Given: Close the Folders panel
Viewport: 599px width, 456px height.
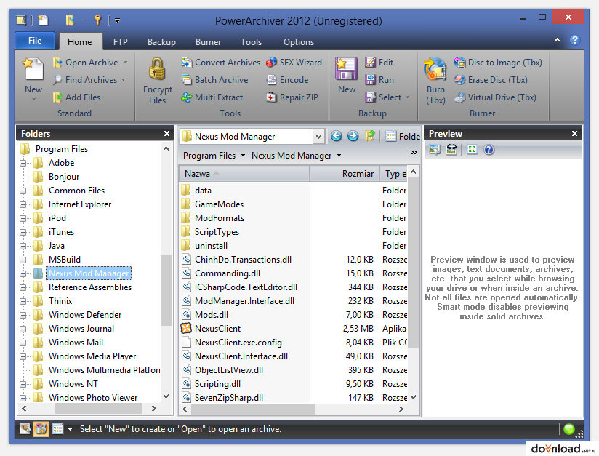Looking at the screenshot, I should pyautogui.click(x=166, y=133).
